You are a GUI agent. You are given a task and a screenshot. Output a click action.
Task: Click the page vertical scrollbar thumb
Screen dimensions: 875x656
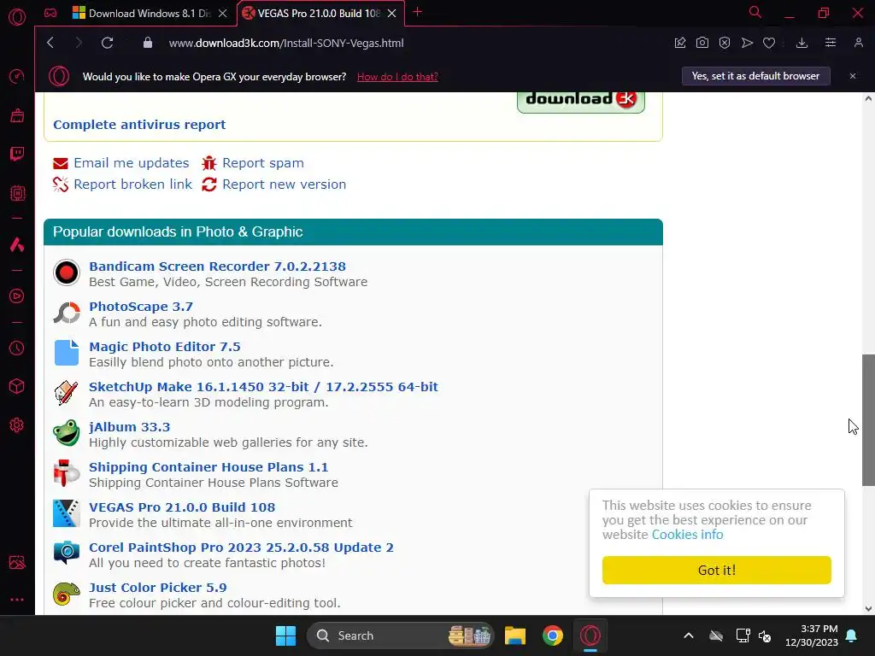(868, 420)
